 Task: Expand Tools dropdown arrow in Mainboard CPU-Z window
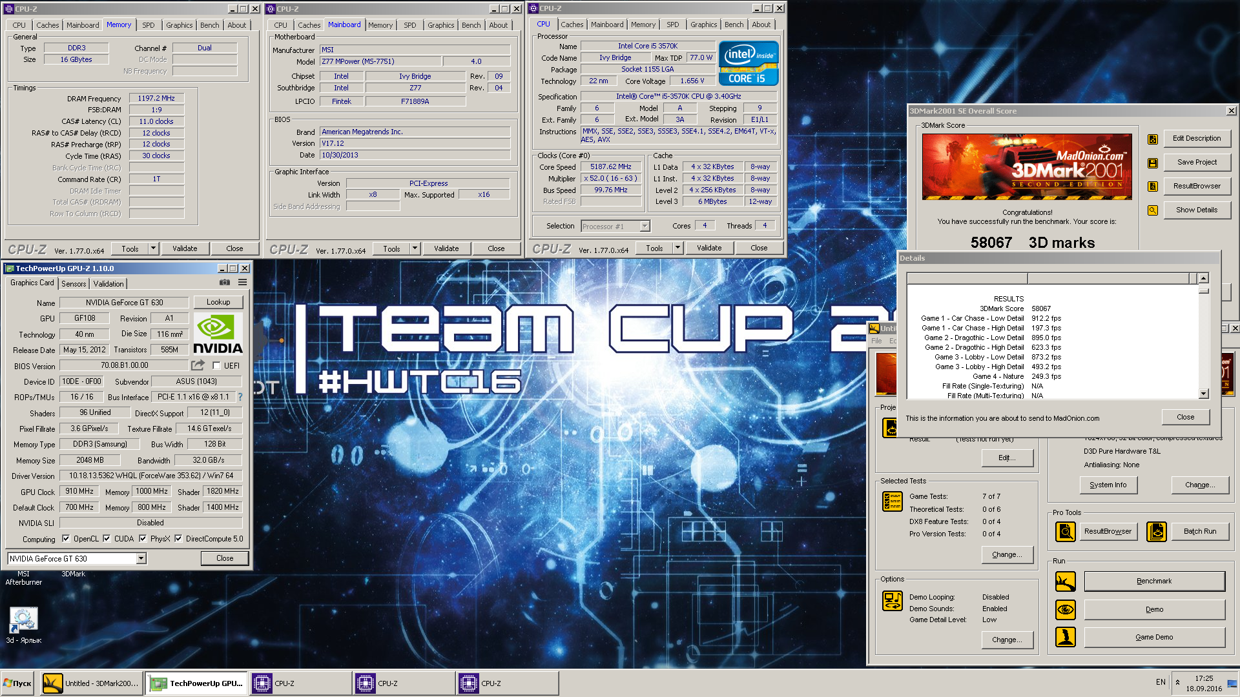click(x=415, y=249)
